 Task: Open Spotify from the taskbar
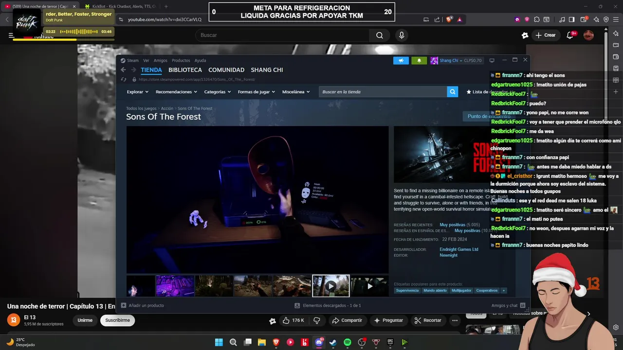tap(348, 342)
